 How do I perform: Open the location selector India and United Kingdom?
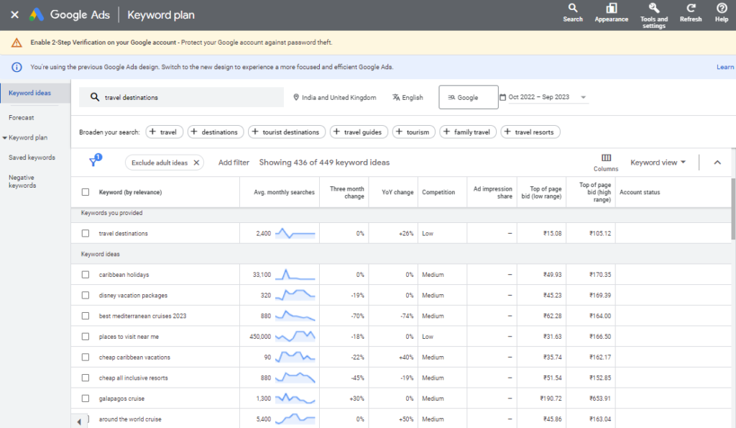[x=334, y=97]
